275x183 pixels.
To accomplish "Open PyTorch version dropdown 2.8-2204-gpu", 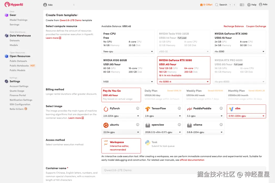I will (x=121, y=116).
